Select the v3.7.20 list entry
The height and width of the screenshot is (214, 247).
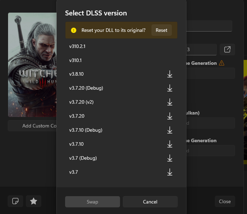77,116
